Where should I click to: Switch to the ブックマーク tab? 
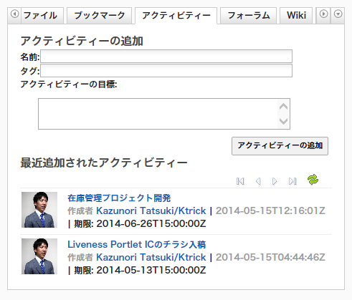[99, 16]
